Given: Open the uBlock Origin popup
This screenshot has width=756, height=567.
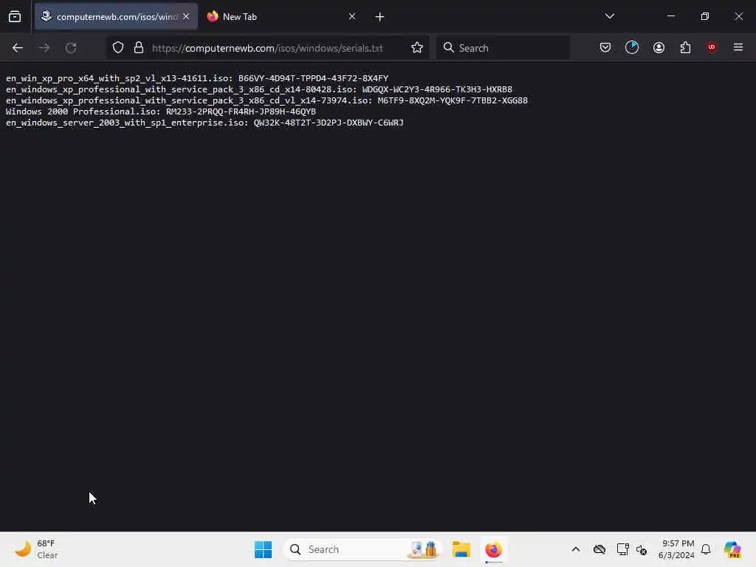Looking at the screenshot, I should (712, 47).
